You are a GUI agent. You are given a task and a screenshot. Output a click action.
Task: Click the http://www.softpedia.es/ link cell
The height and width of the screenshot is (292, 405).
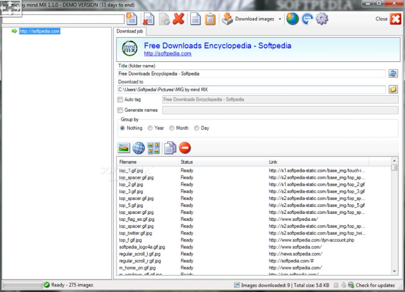[x=293, y=219]
